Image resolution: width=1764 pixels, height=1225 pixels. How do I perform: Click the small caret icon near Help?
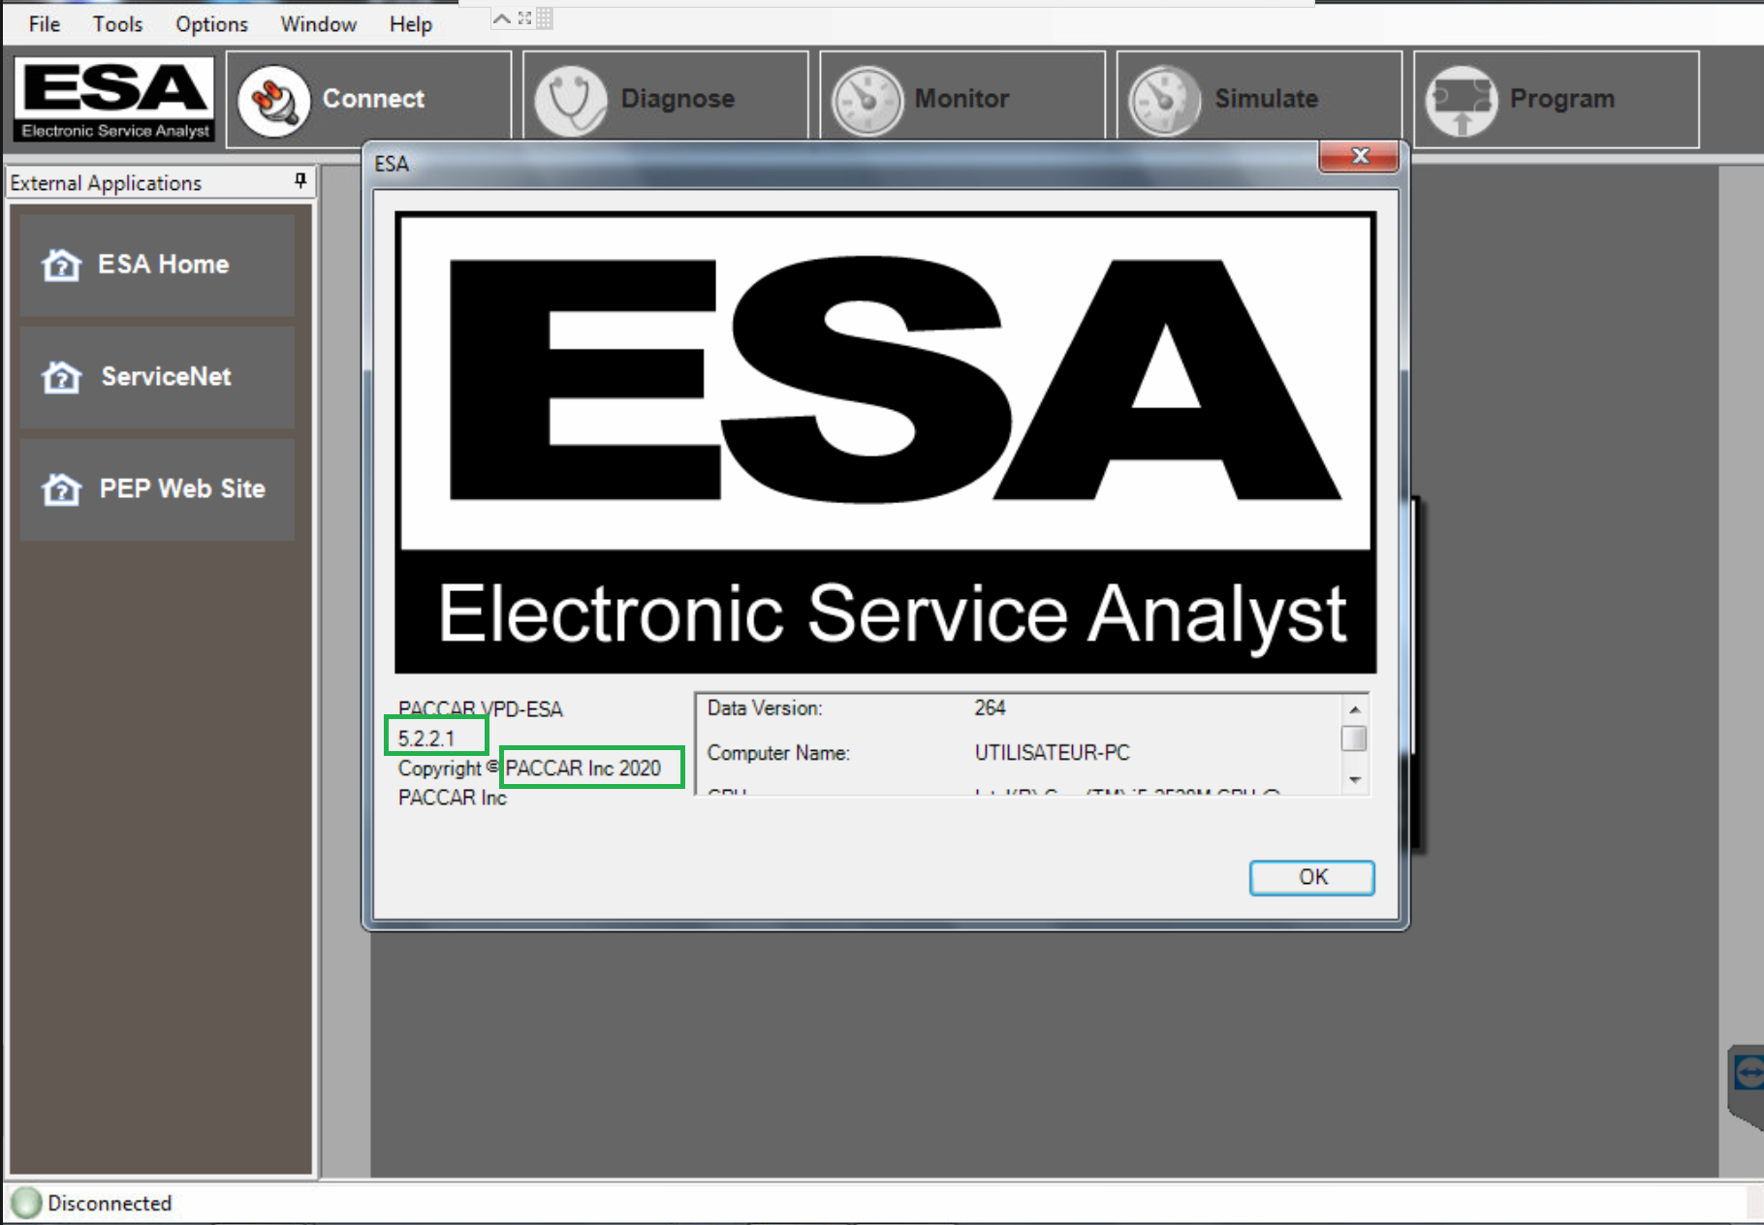502,17
